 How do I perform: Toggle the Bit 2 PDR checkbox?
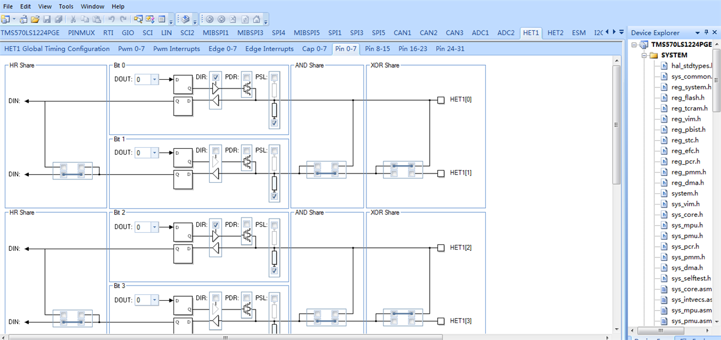tap(247, 225)
